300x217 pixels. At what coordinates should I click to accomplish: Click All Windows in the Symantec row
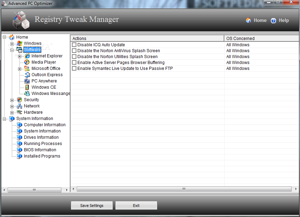[x=238, y=69]
